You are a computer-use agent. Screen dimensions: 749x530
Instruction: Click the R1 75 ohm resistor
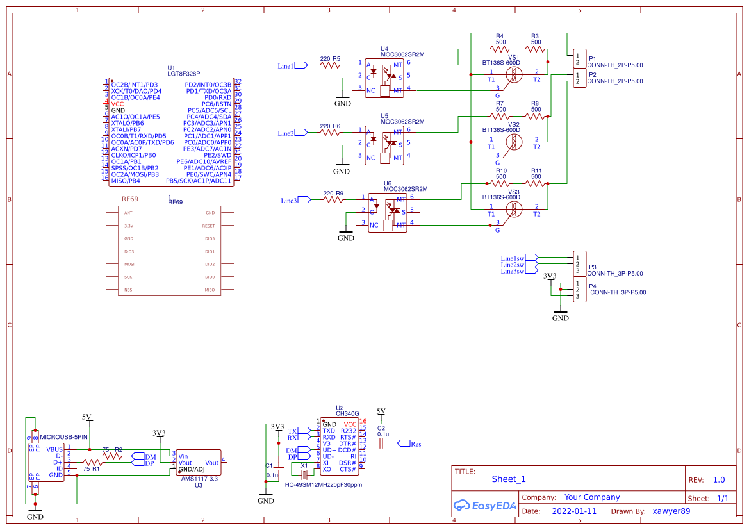tap(93, 462)
